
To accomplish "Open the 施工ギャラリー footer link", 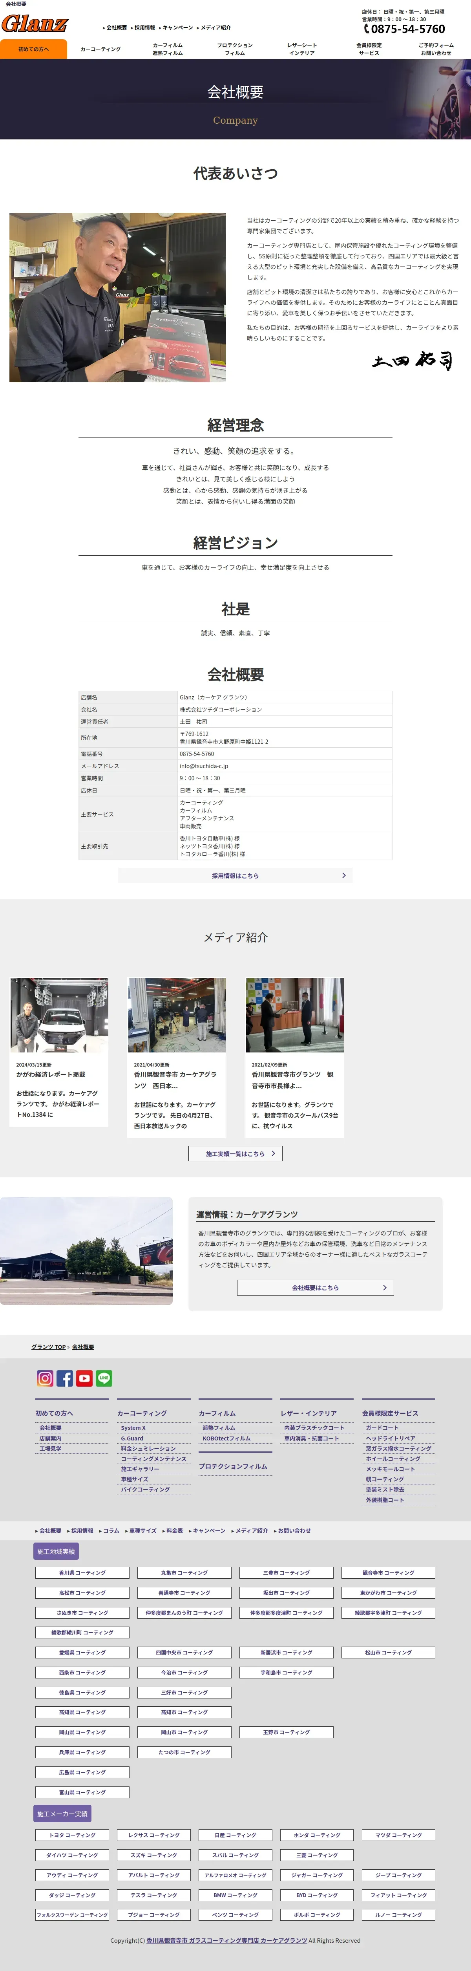I will (x=140, y=1469).
